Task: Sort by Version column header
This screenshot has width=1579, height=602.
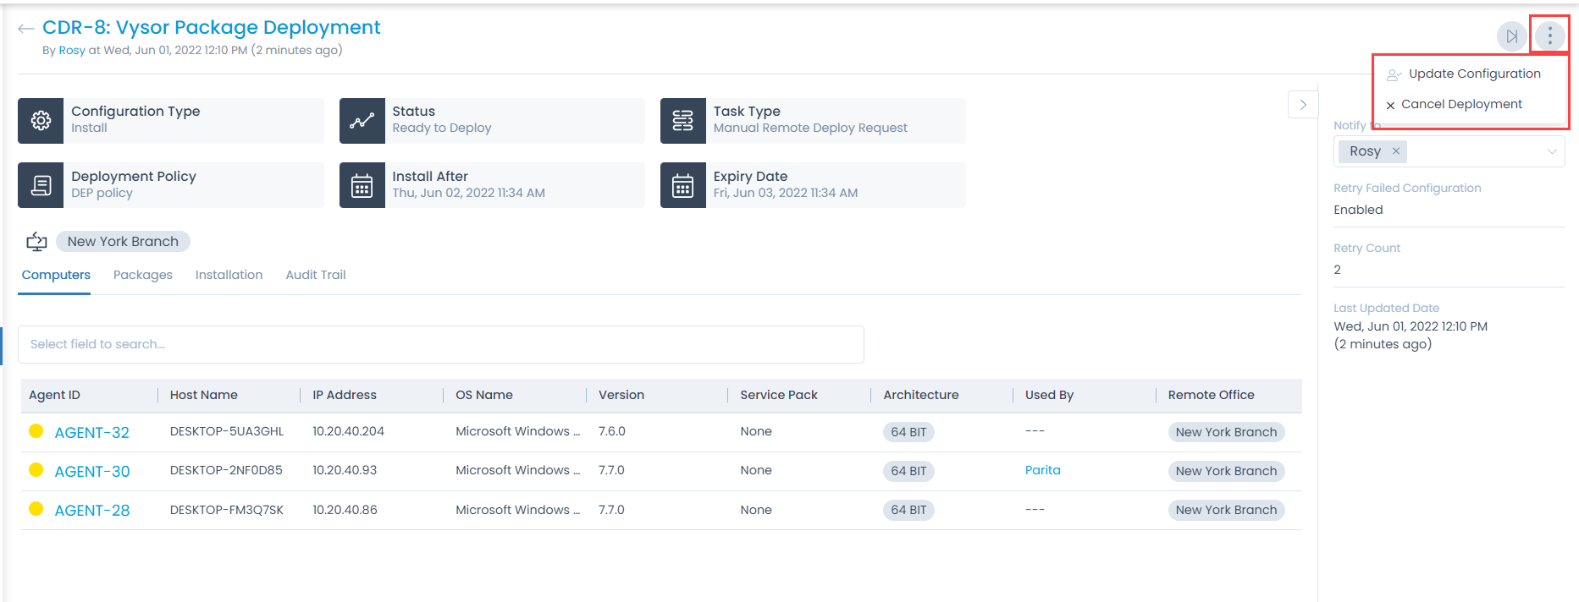Action: coord(621,395)
